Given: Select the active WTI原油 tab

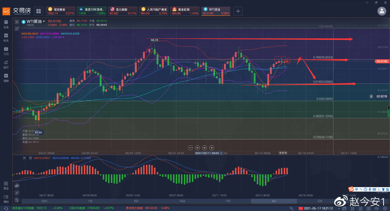Looking at the screenshot, I should coord(216,11).
